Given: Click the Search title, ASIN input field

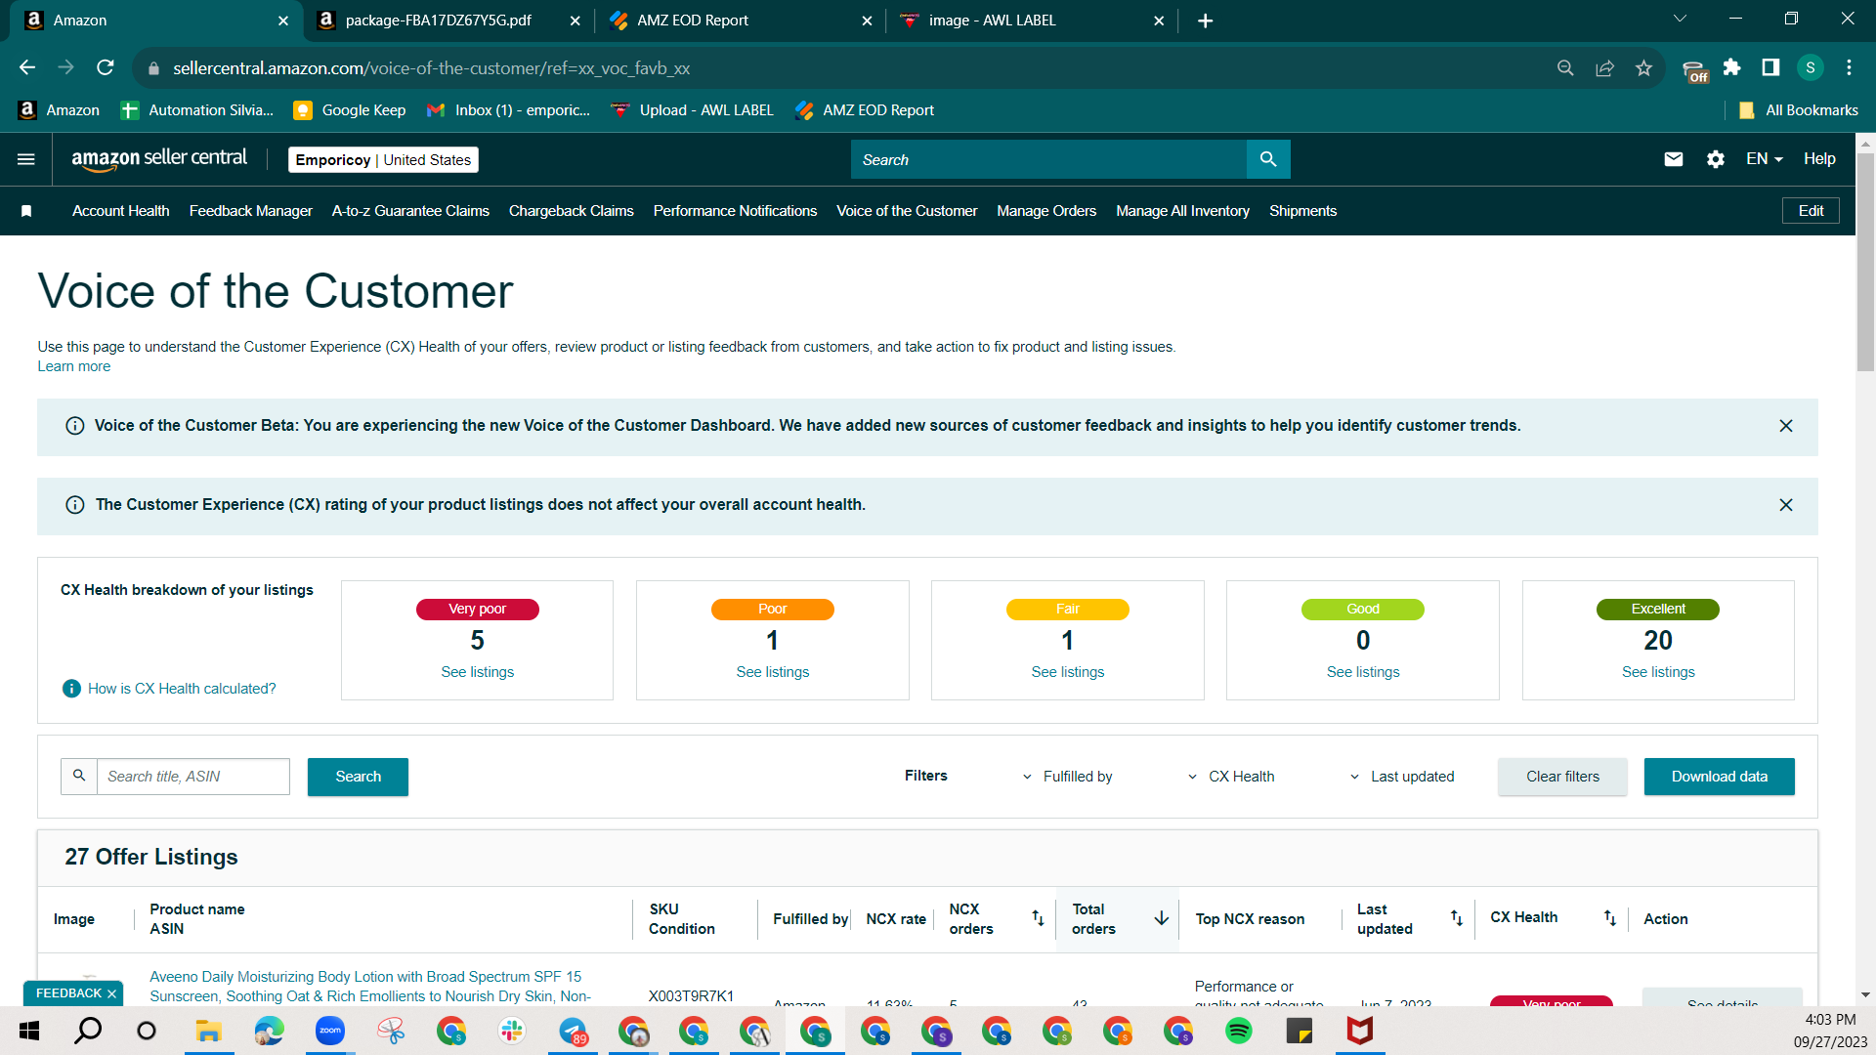Looking at the screenshot, I should click(x=193, y=777).
